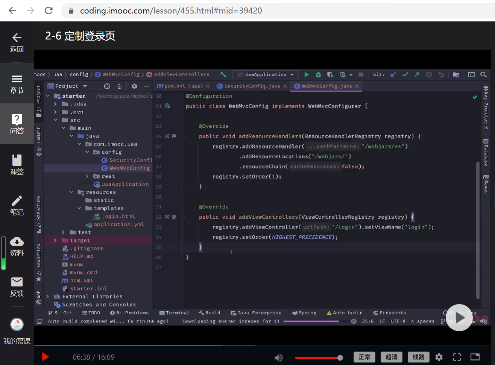This screenshot has height=365, width=495.
Task: Click the red volume slider
Action: [x=319, y=358]
